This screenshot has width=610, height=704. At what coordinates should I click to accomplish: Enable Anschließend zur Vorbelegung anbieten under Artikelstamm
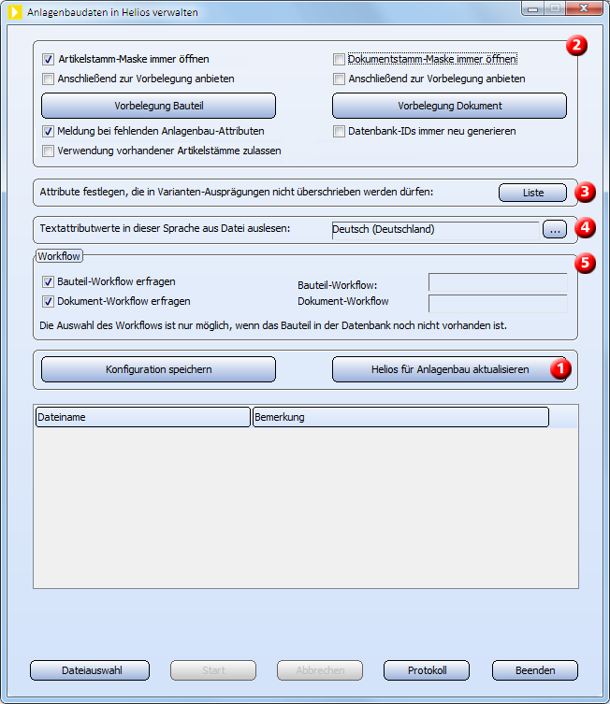(48, 79)
